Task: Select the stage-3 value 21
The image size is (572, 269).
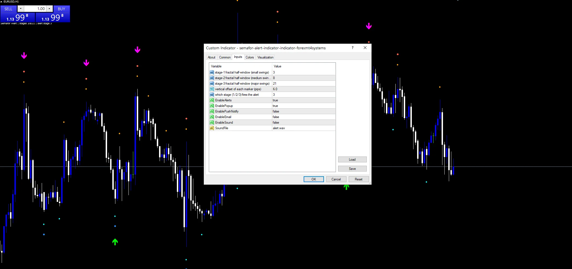Action: [304, 84]
